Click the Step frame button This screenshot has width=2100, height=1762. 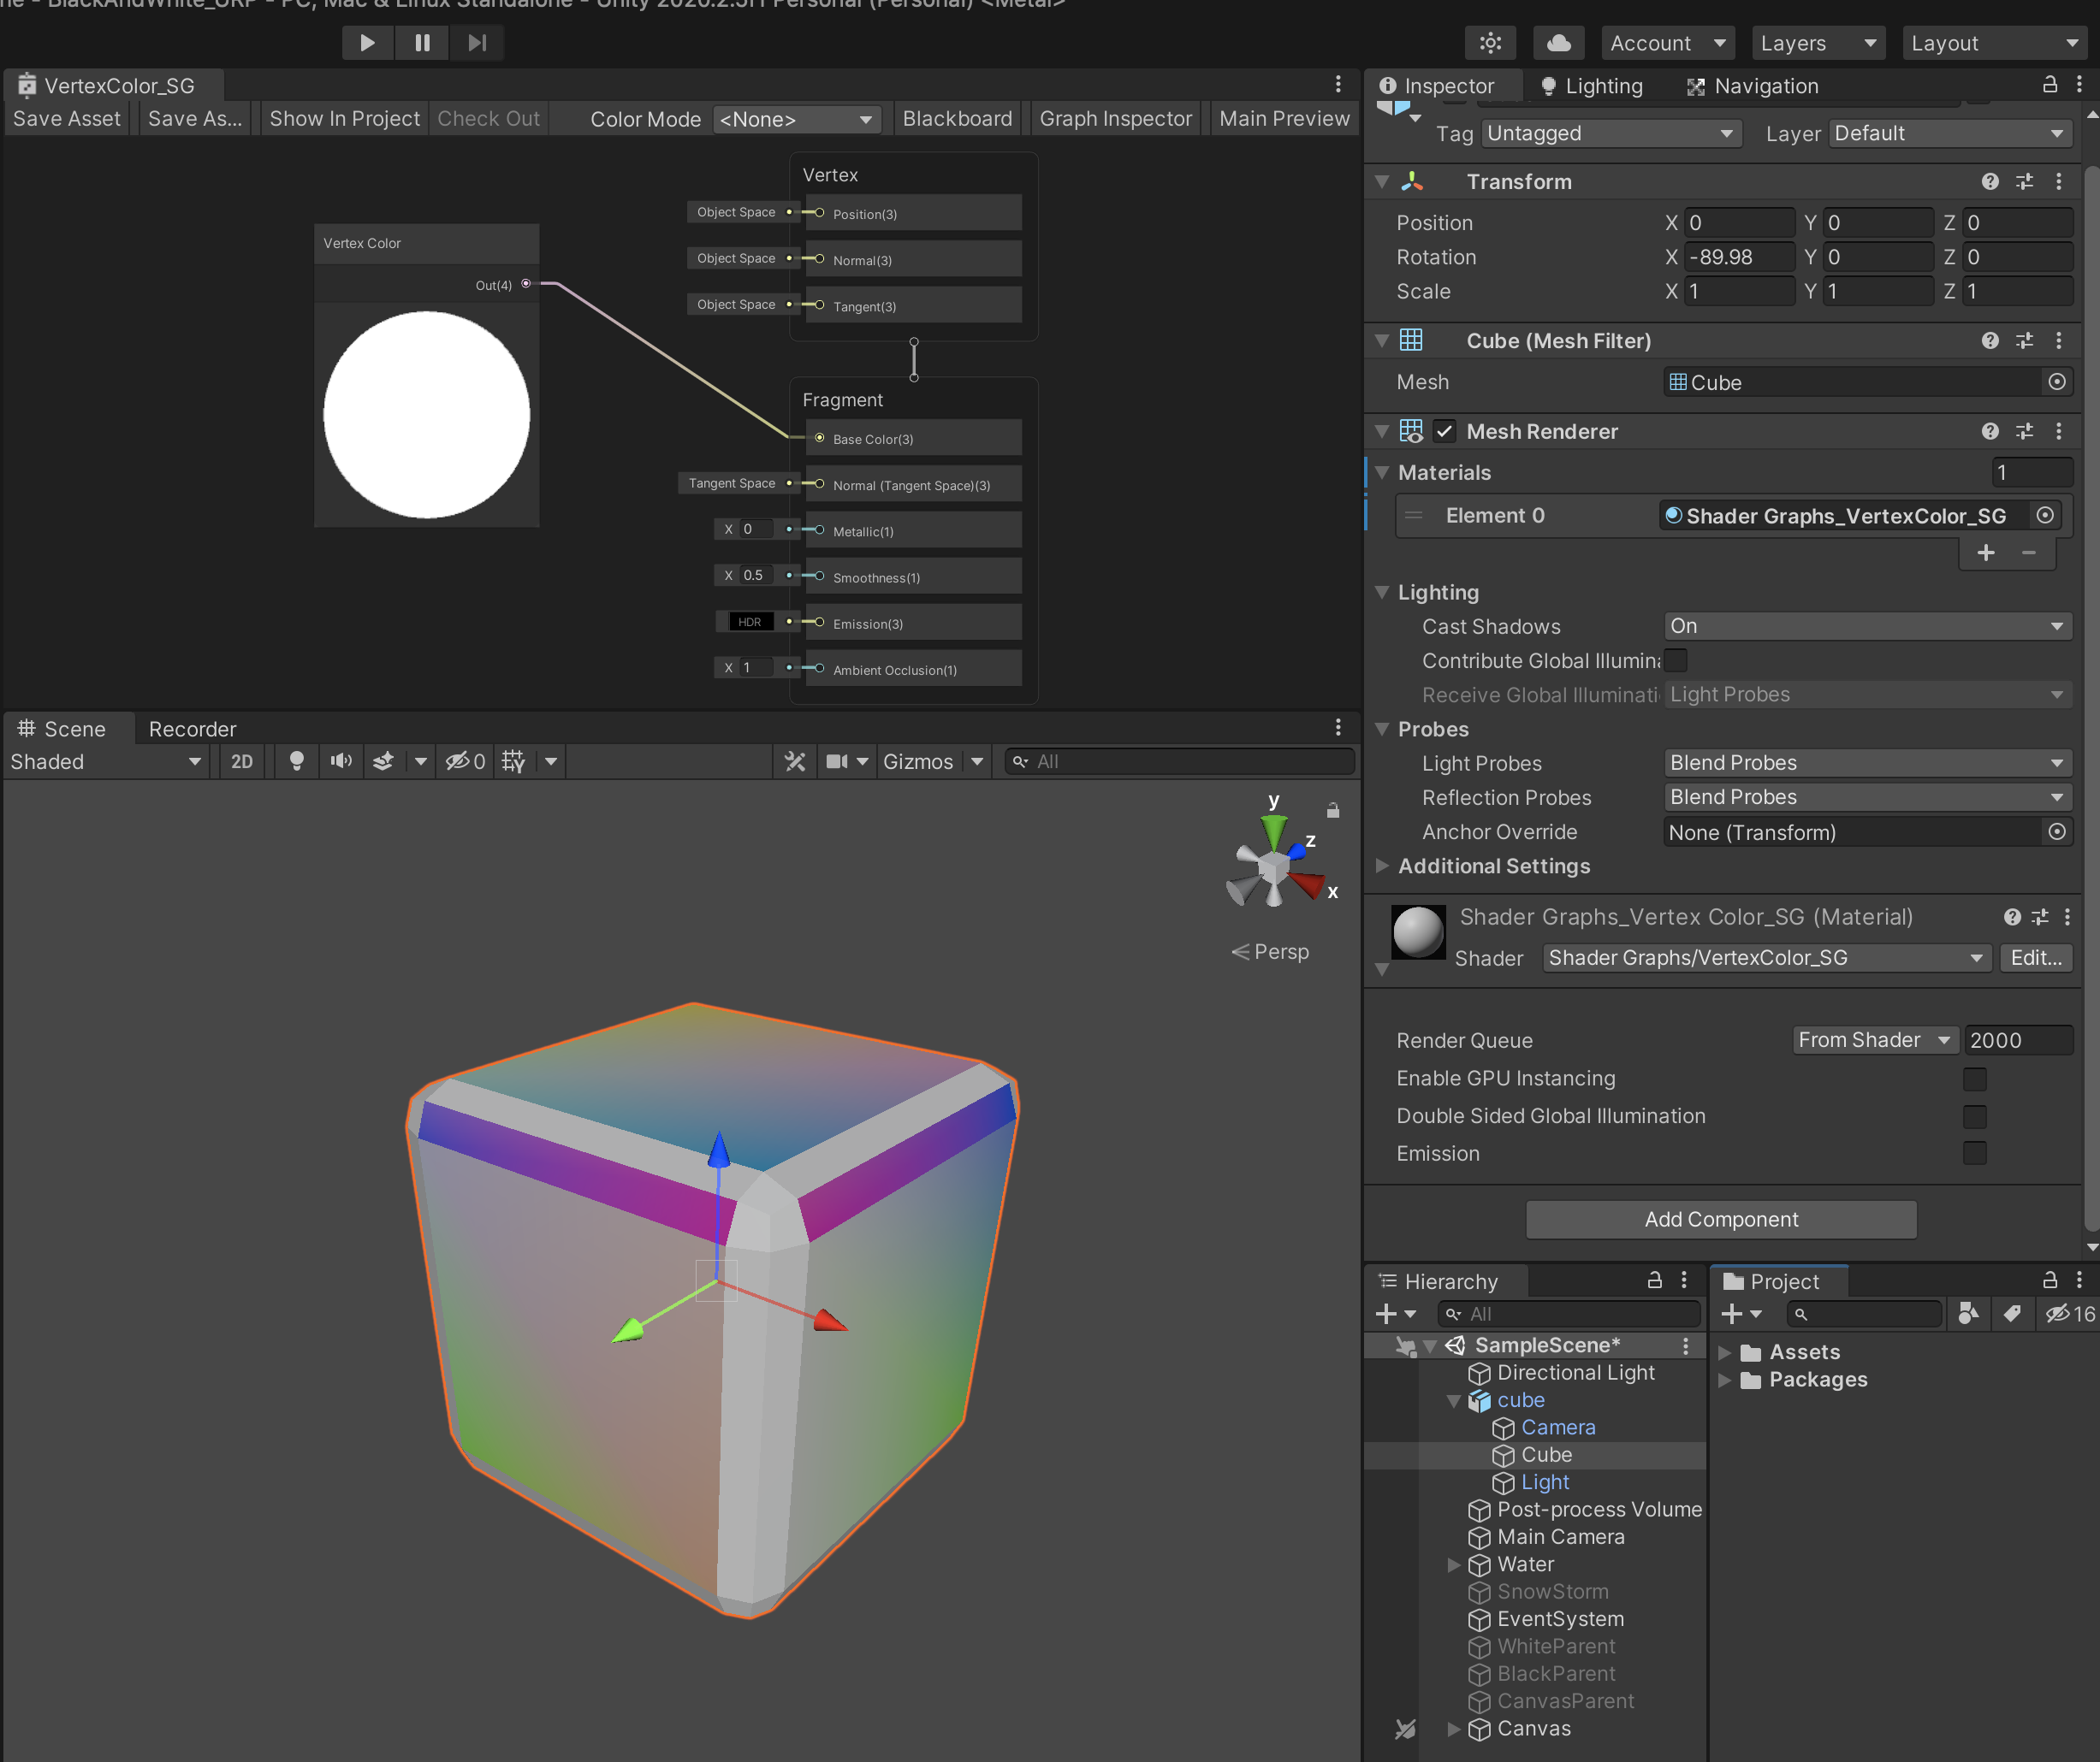pyautogui.click(x=477, y=43)
